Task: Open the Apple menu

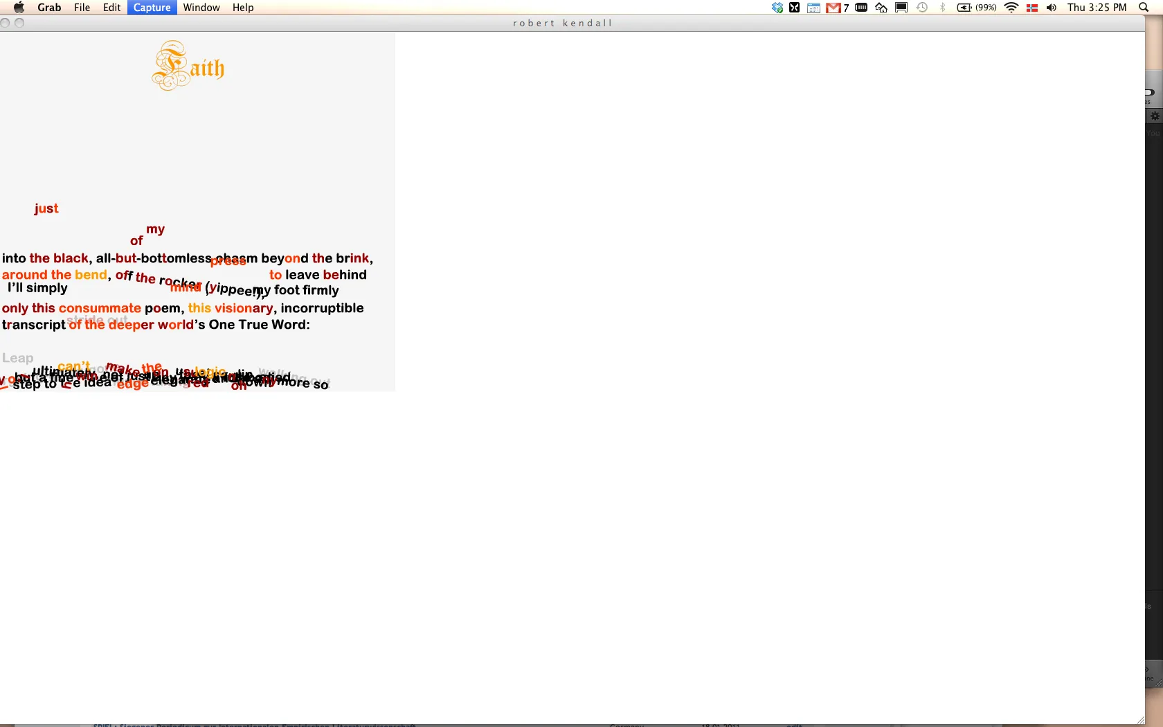Action: tap(19, 8)
